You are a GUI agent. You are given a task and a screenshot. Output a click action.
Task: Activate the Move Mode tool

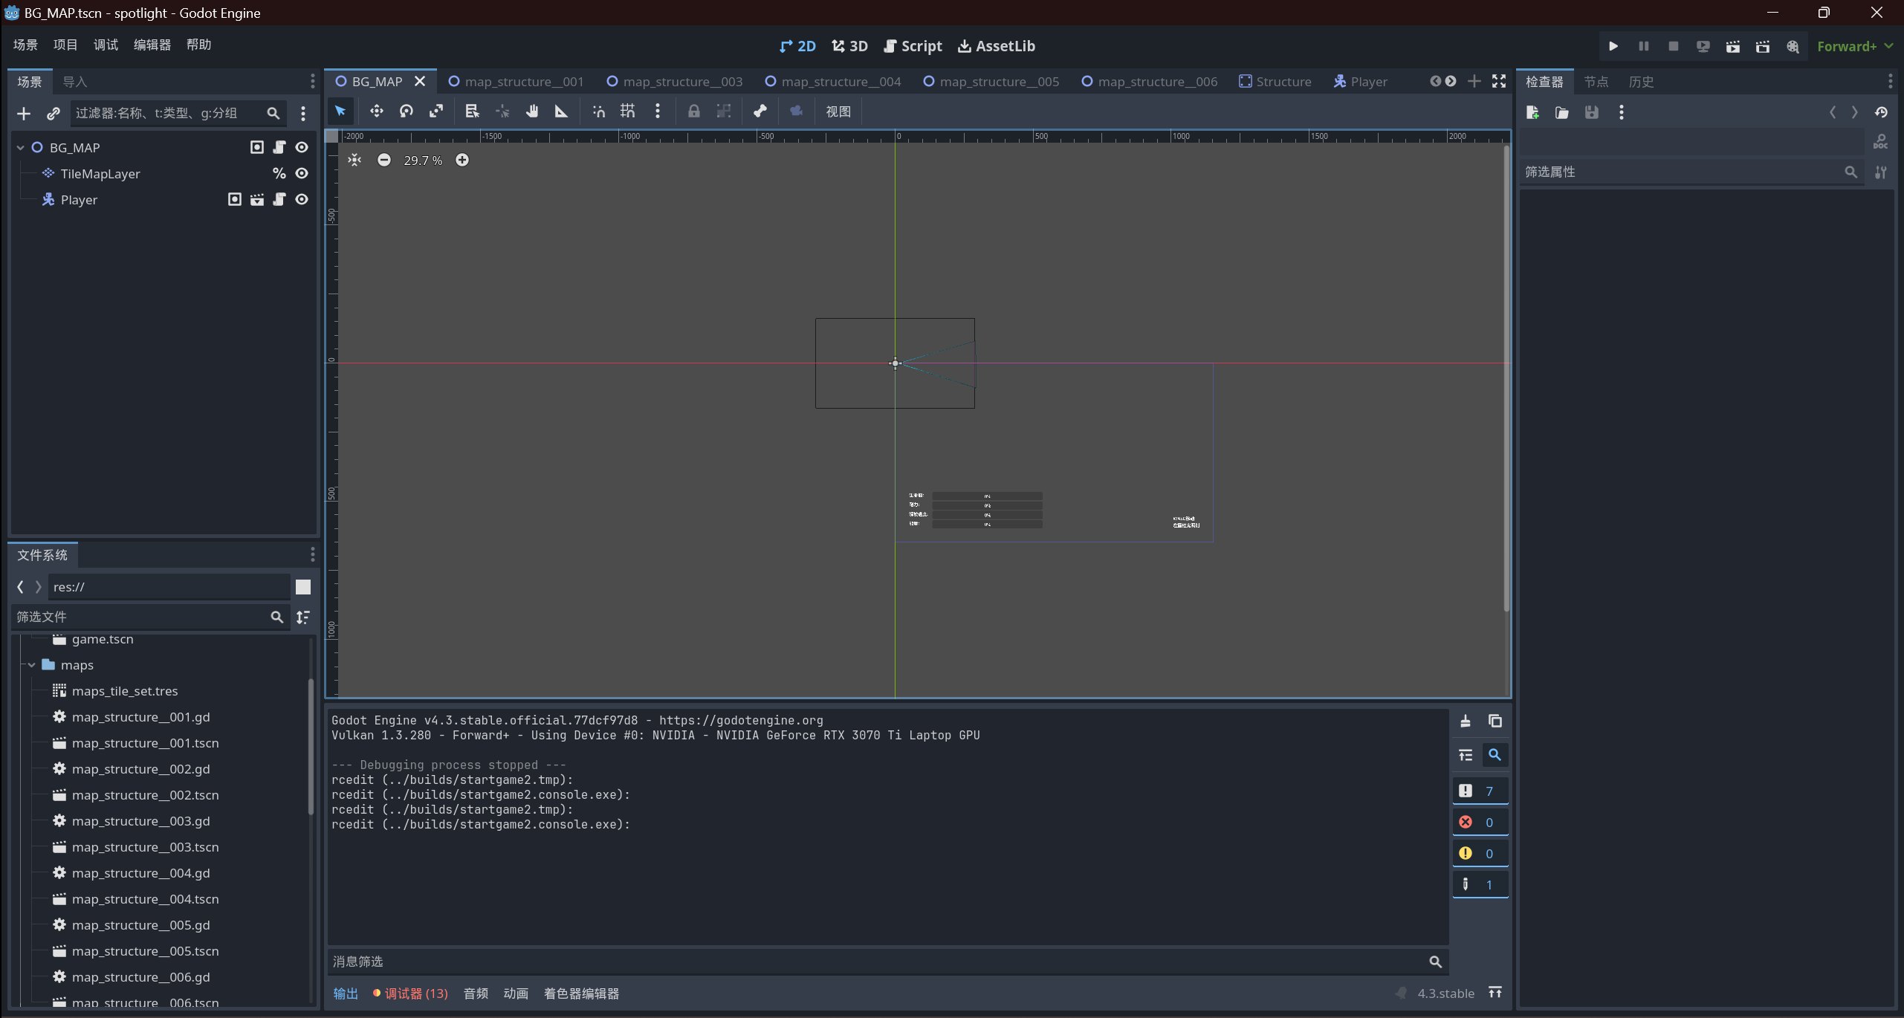[377, 111]
